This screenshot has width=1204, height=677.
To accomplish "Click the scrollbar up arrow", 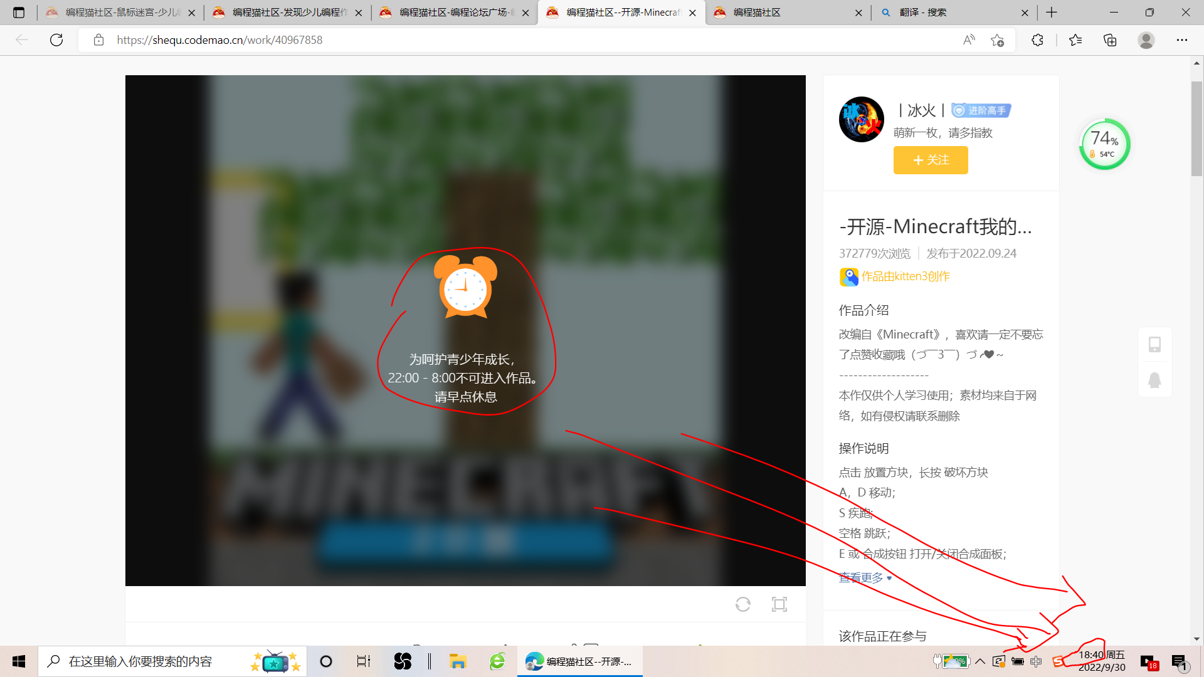I will coord(1197,63).
